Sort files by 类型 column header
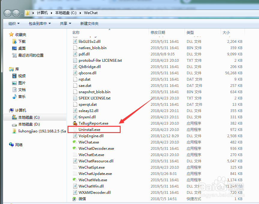 190,32
